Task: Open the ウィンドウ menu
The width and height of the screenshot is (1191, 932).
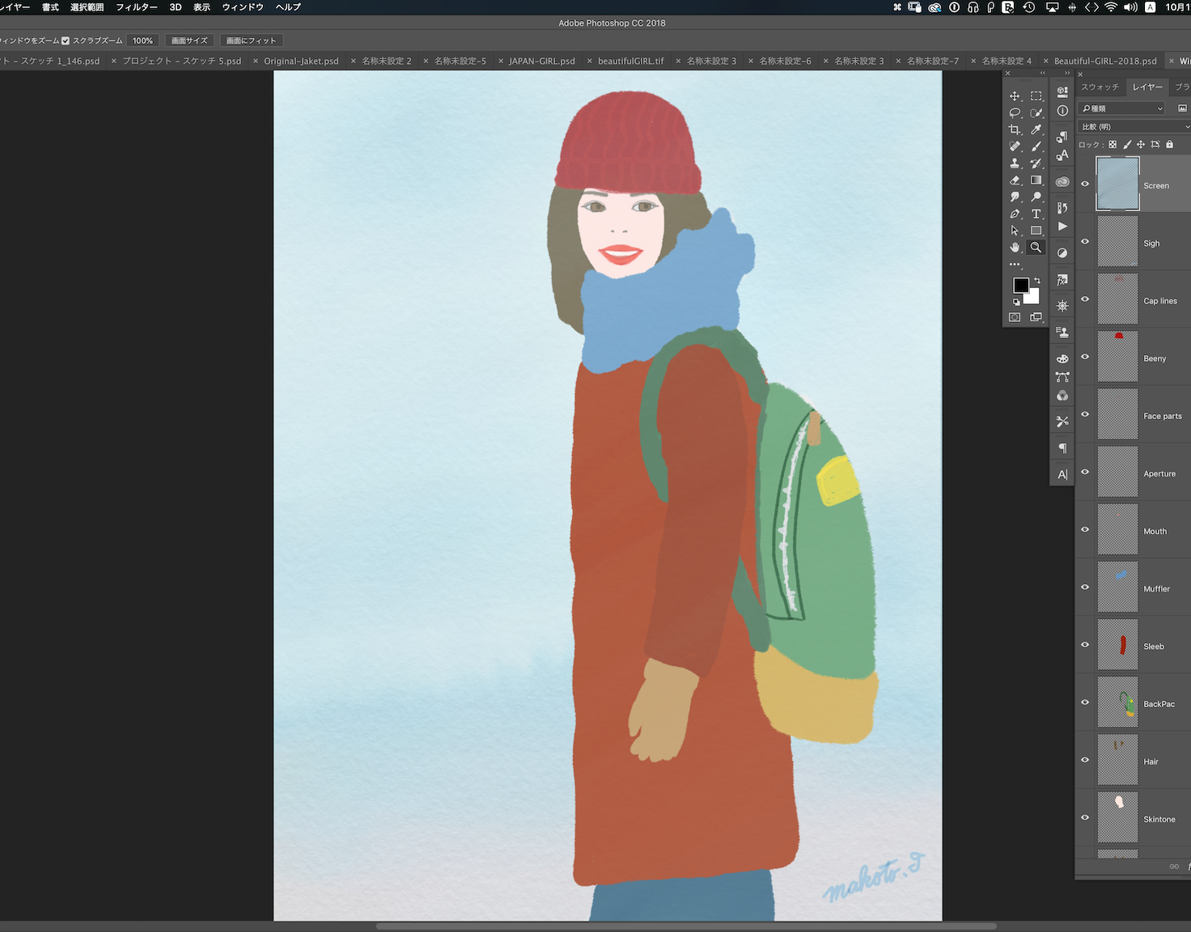Action: coord(243,7)
